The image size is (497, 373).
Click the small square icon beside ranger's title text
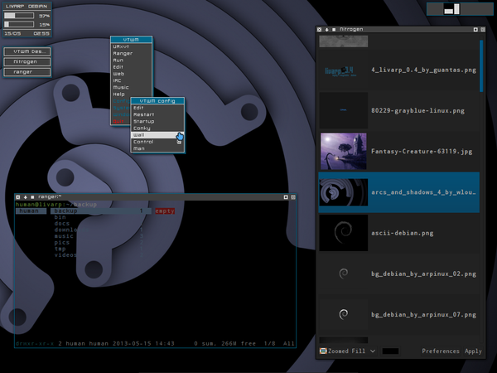[32, 197]
